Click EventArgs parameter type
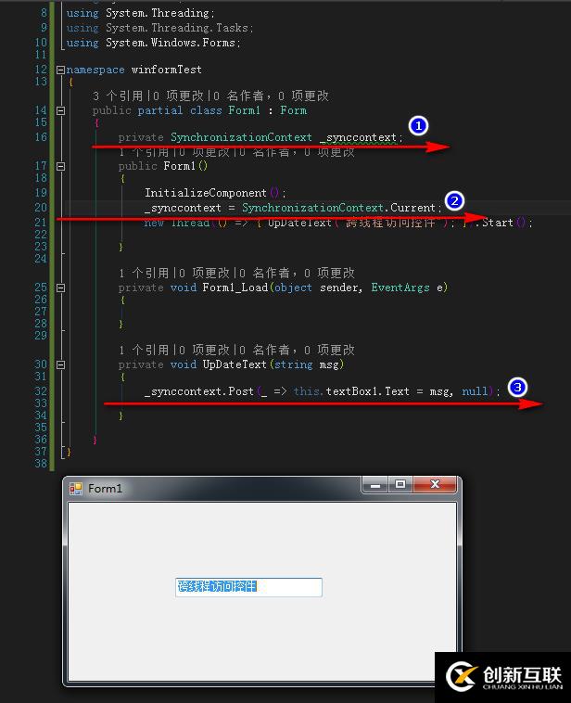 (x=400, y=288)
